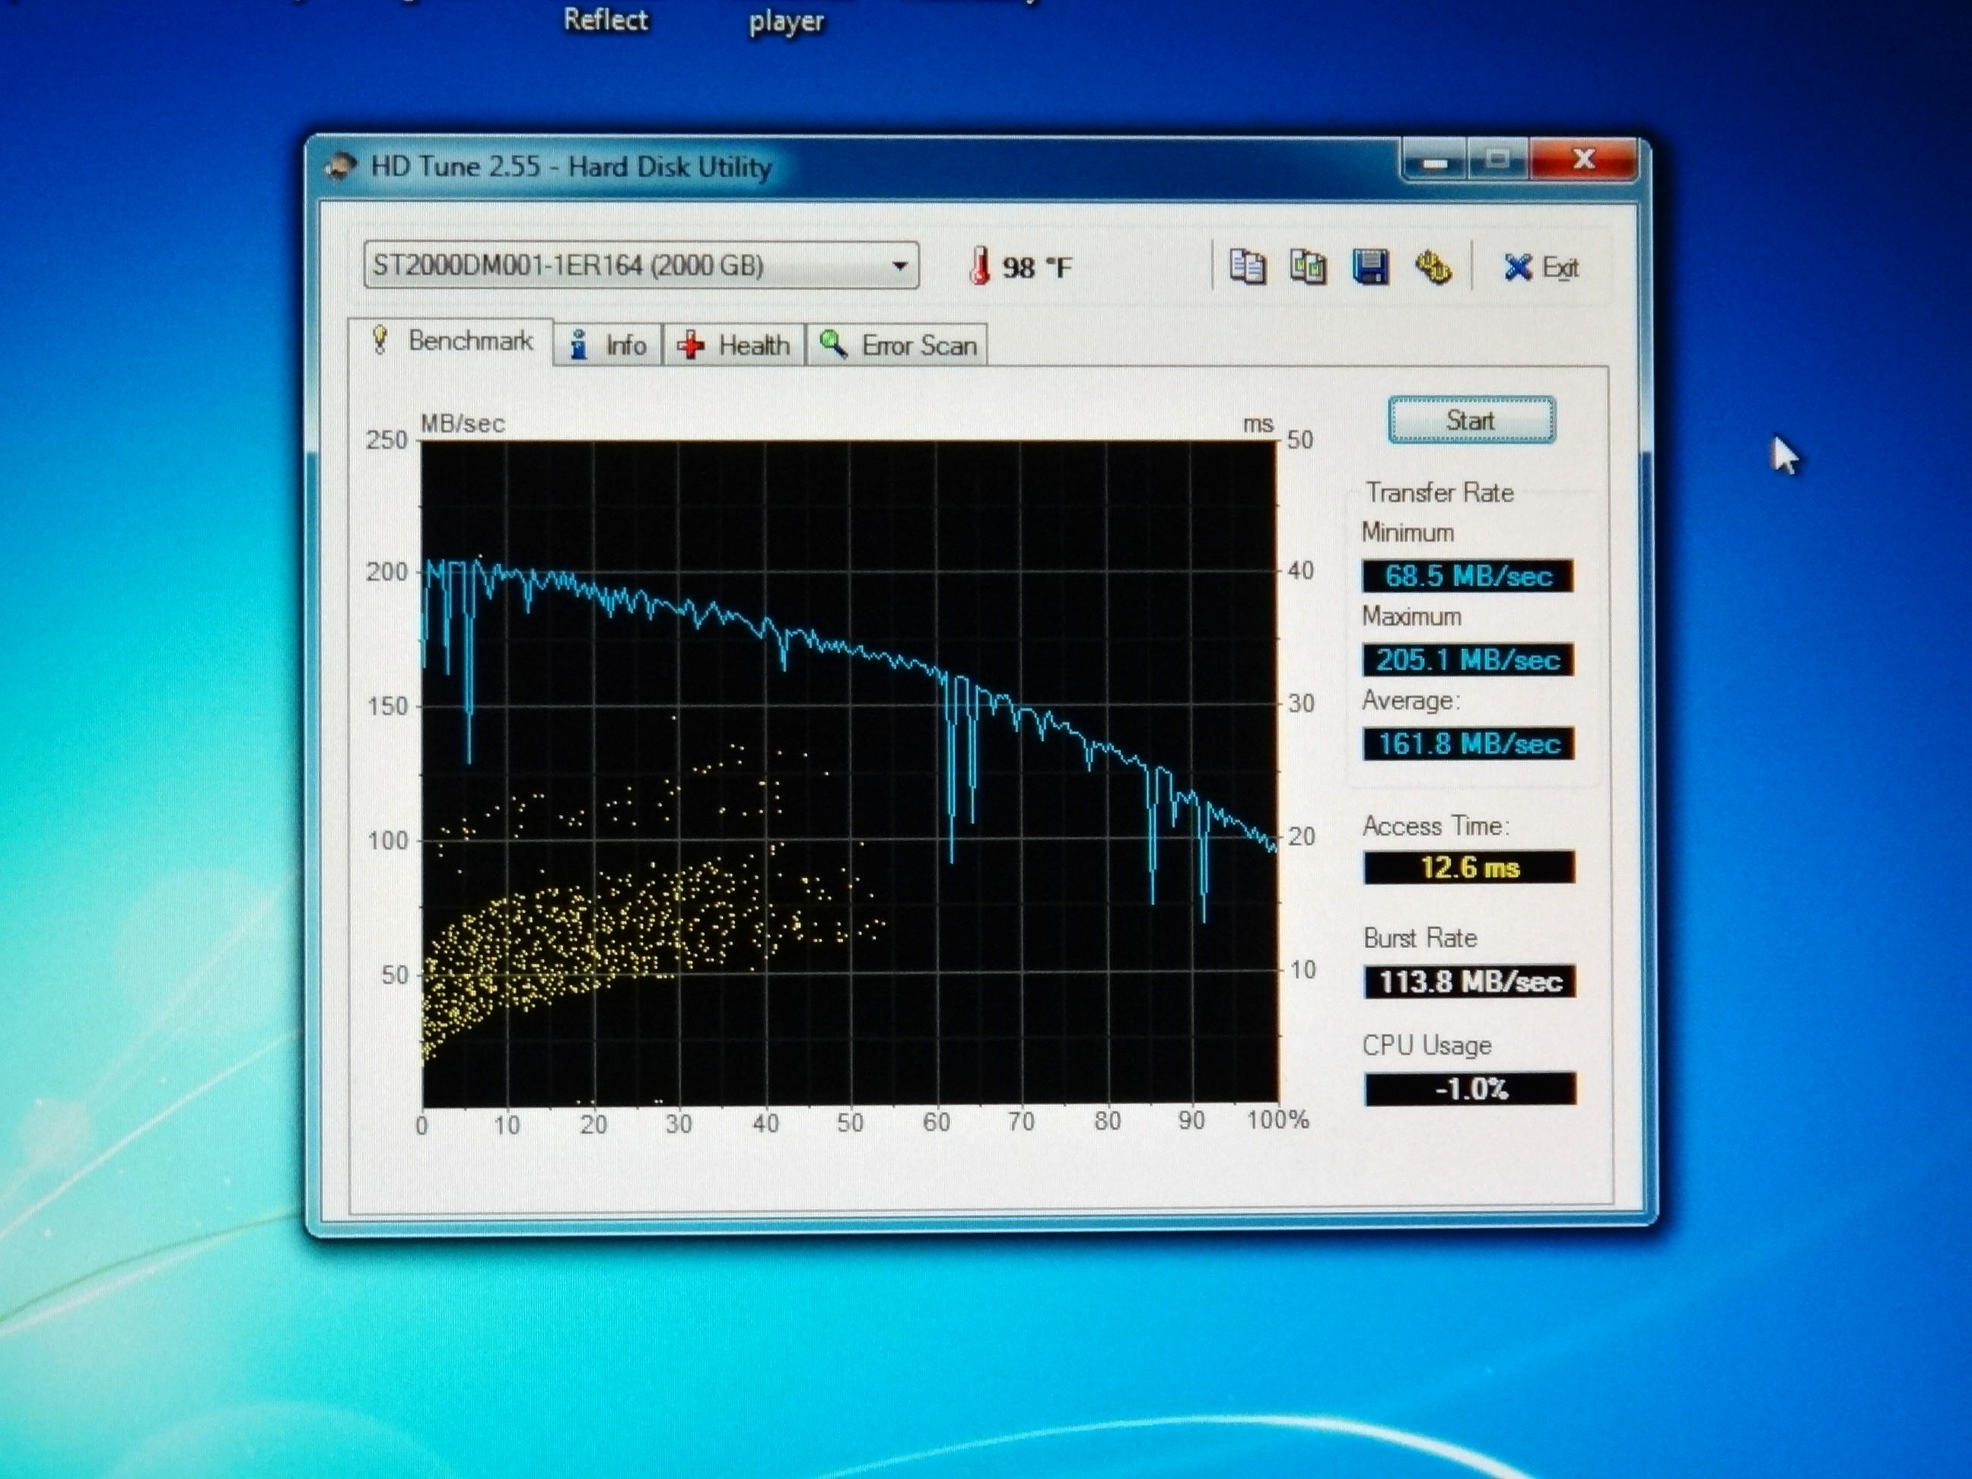Click the Exit button
This screenshot has width=1972, height=1479.
1541,266
